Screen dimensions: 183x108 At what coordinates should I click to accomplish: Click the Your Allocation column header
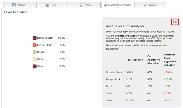(134, 60)
